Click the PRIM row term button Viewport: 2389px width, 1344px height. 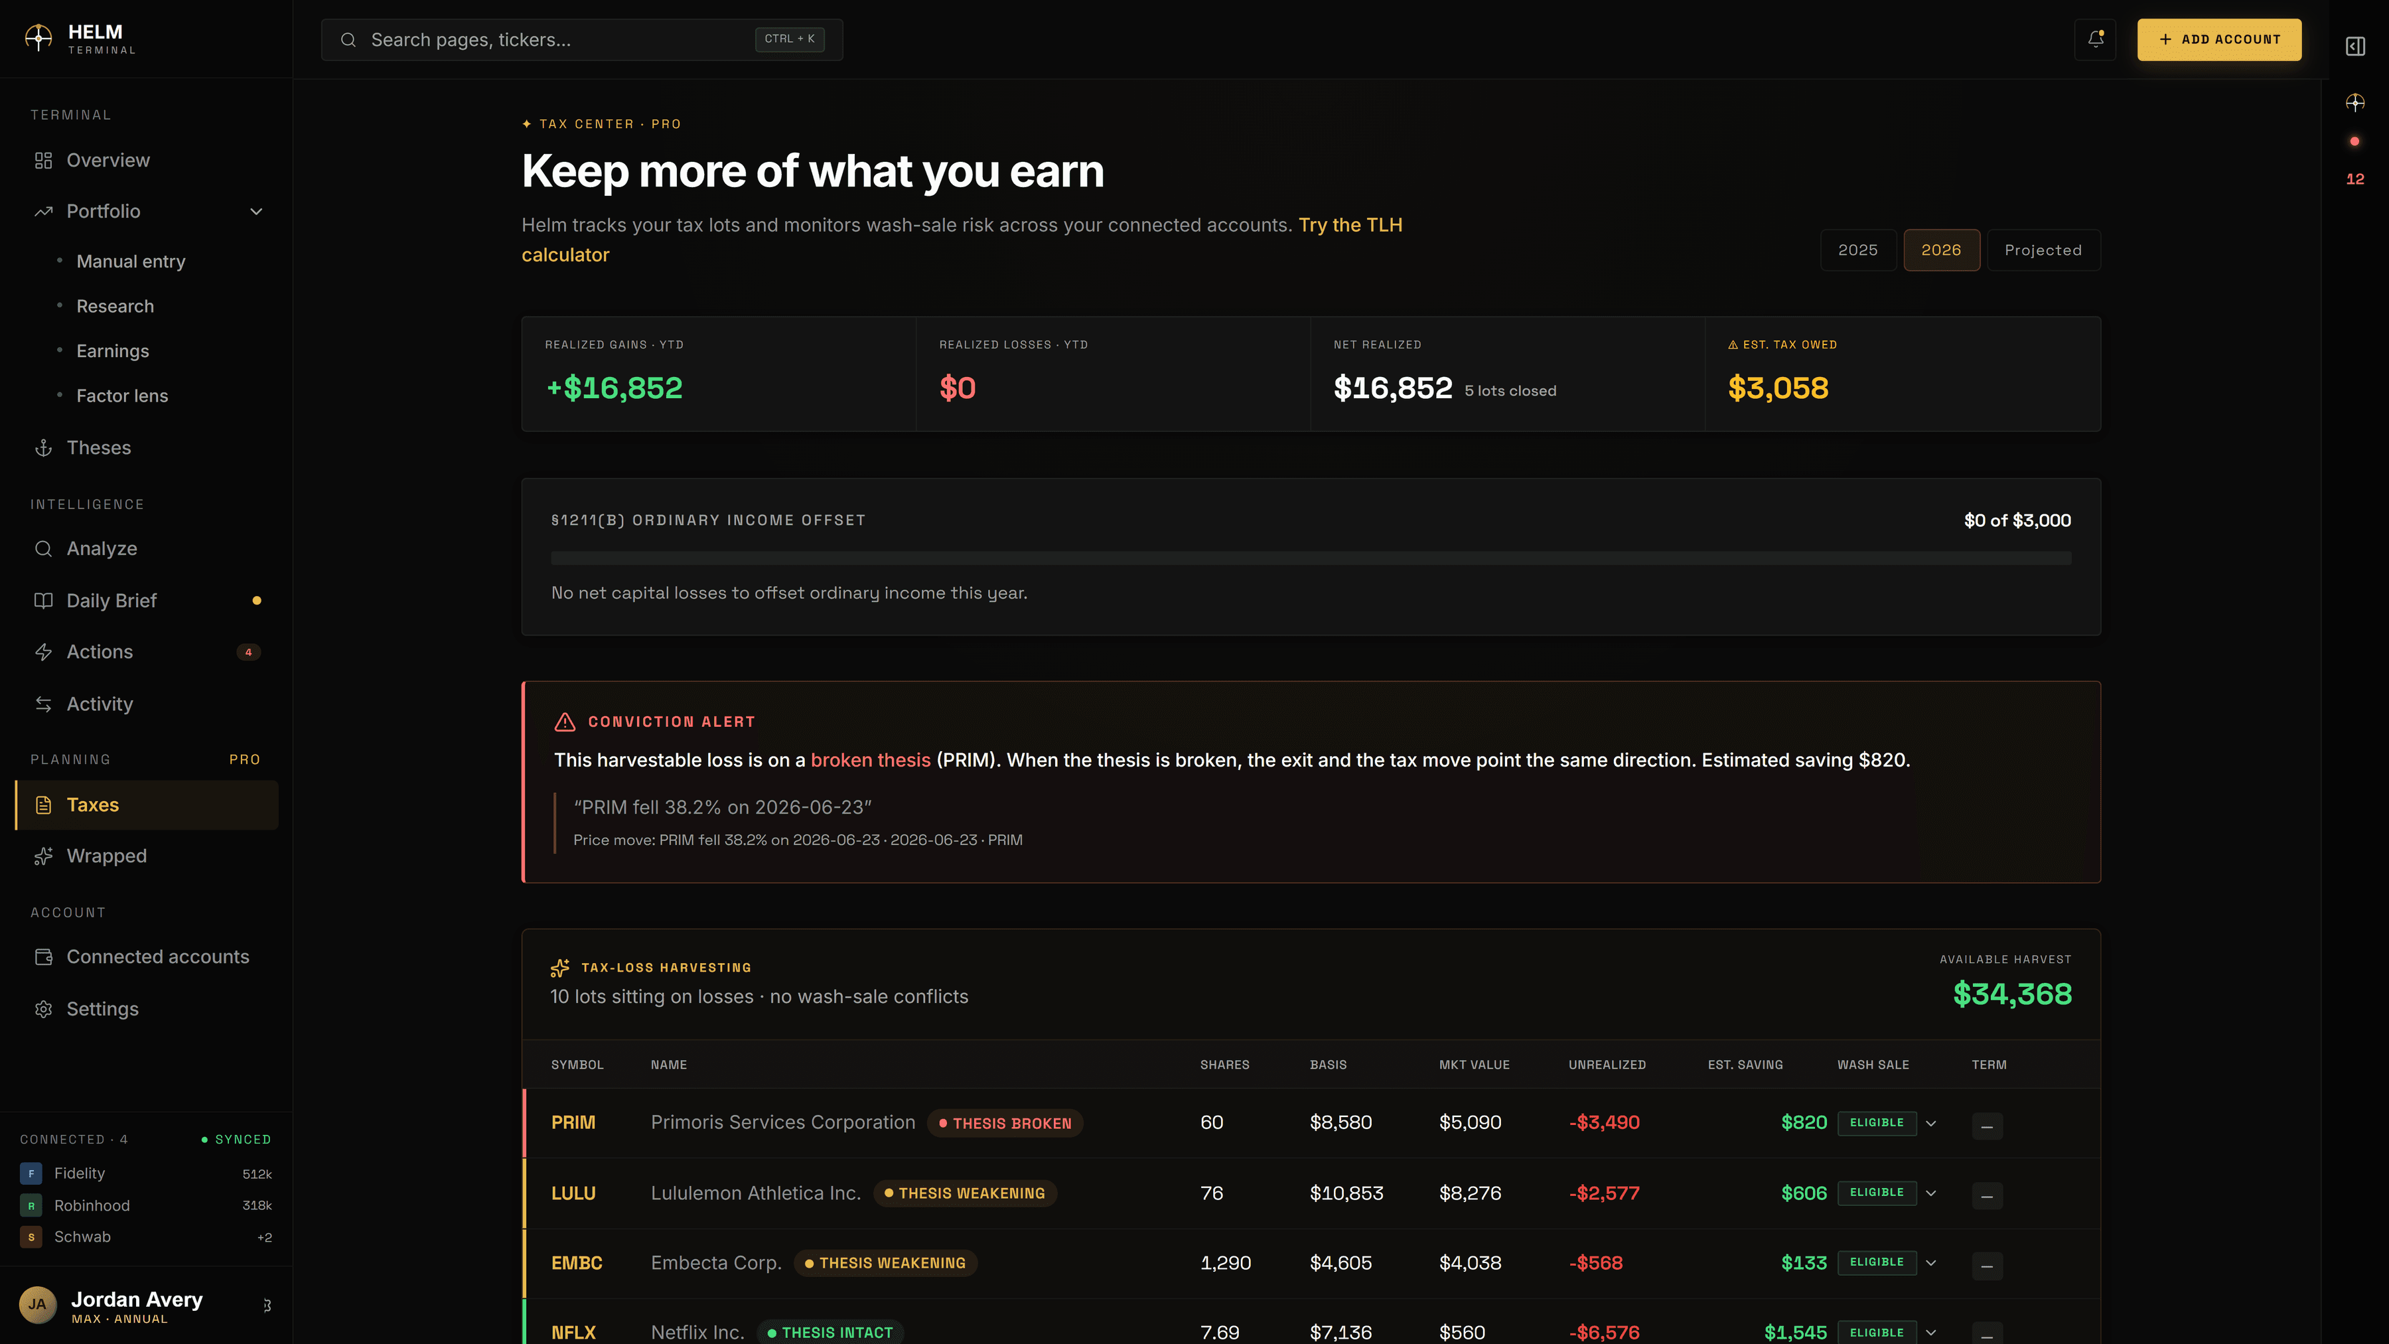1986,1126
